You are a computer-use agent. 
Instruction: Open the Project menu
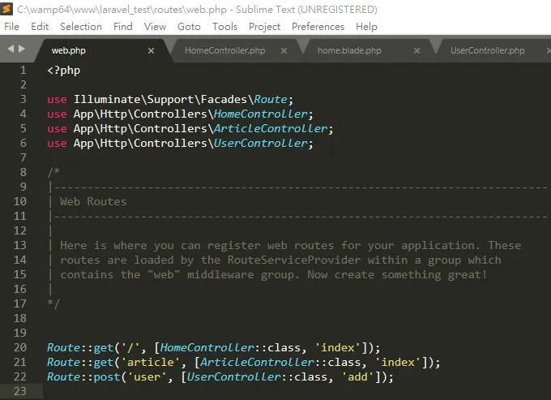(x=265, y=27)
